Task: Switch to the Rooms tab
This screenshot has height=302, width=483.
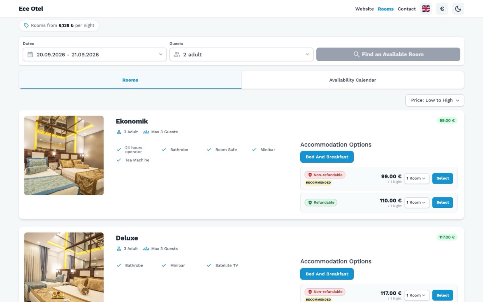Action: pyautogui.click(x=130, y=80)
